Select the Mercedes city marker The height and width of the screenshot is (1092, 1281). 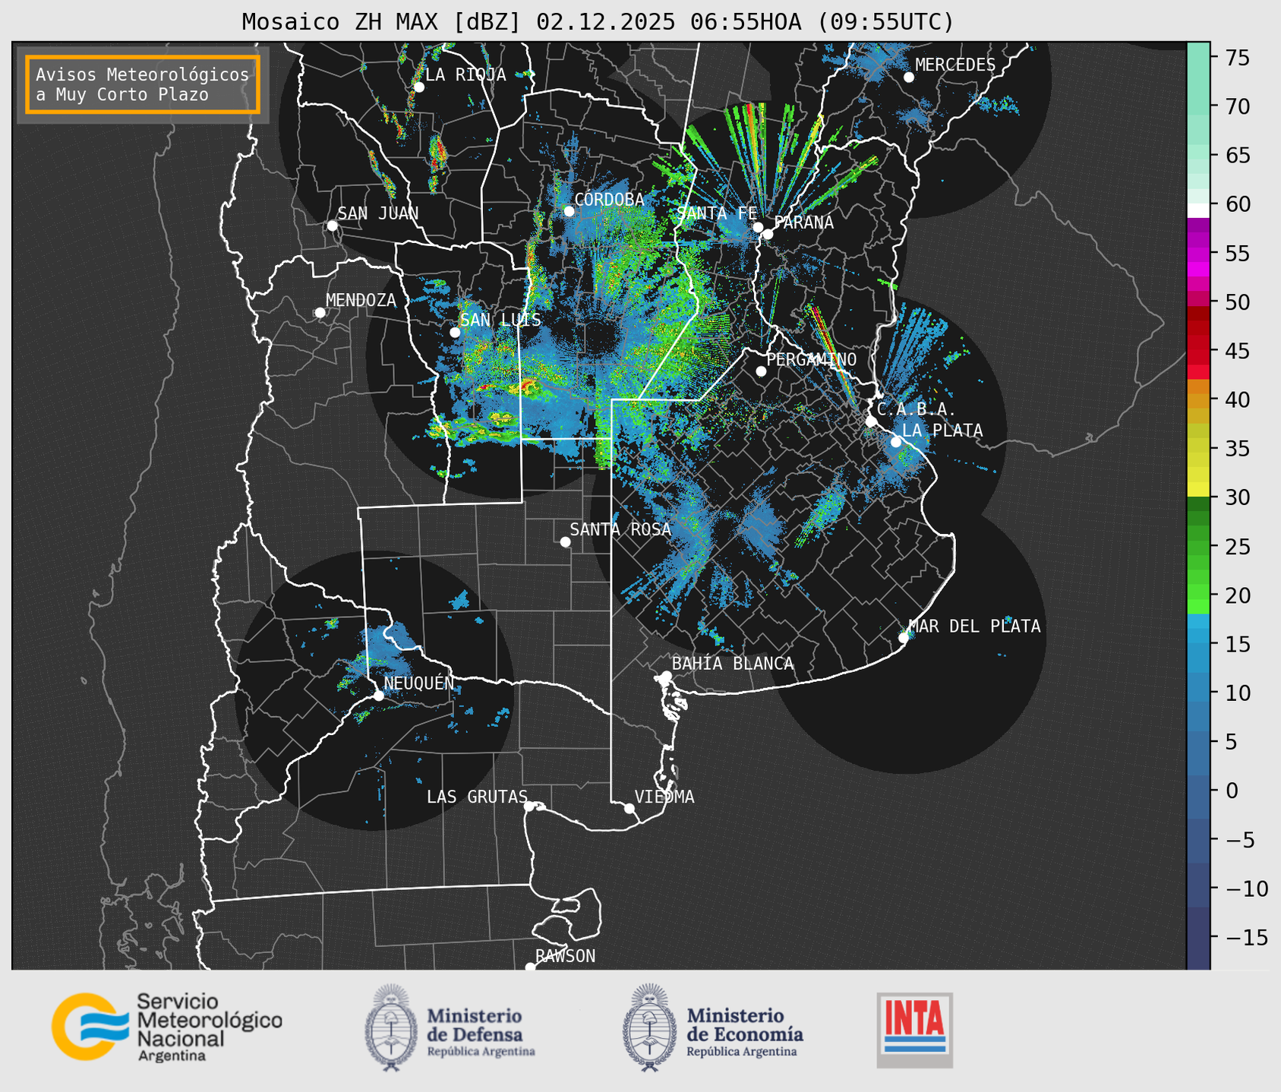pos(909,77)
